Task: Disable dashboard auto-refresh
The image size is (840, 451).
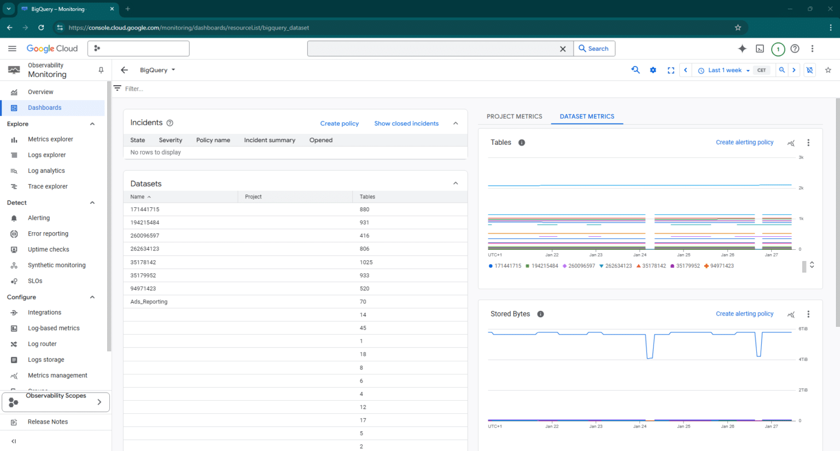Action: tap(810, 70)
